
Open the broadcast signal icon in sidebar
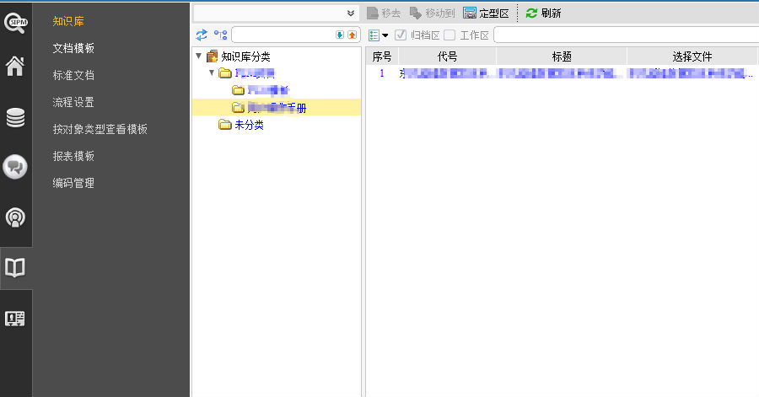tap(15, 217)
